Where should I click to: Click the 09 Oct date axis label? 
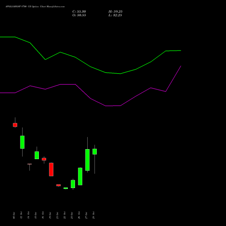tap(14, 215)
